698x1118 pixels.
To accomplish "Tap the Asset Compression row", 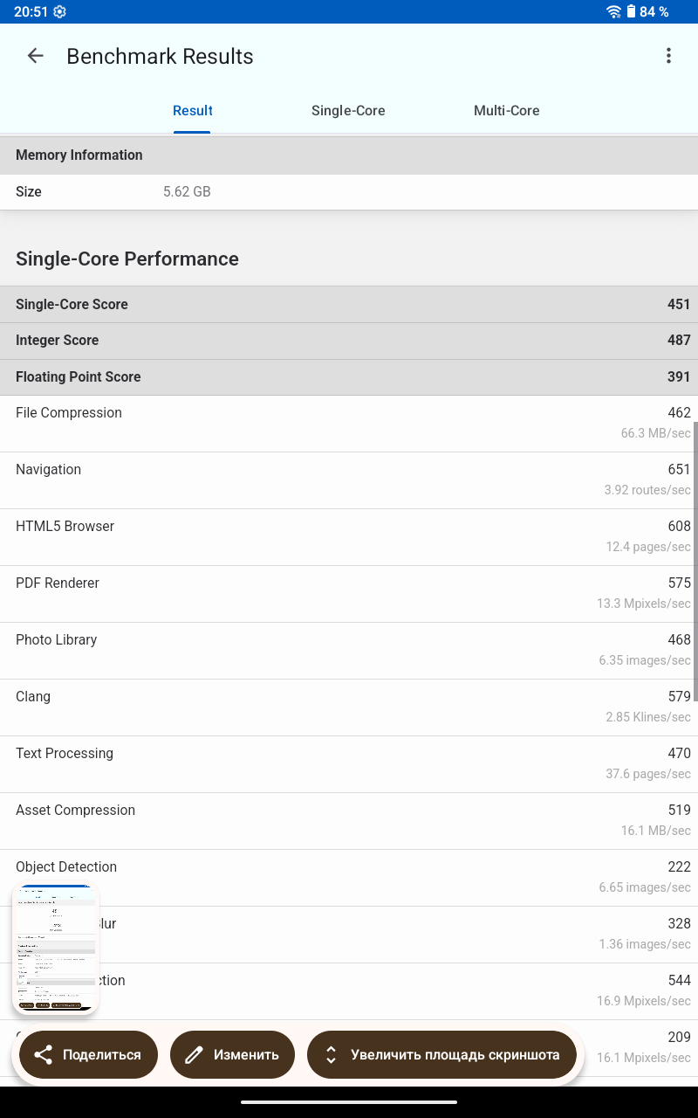I will coord(349,821).
